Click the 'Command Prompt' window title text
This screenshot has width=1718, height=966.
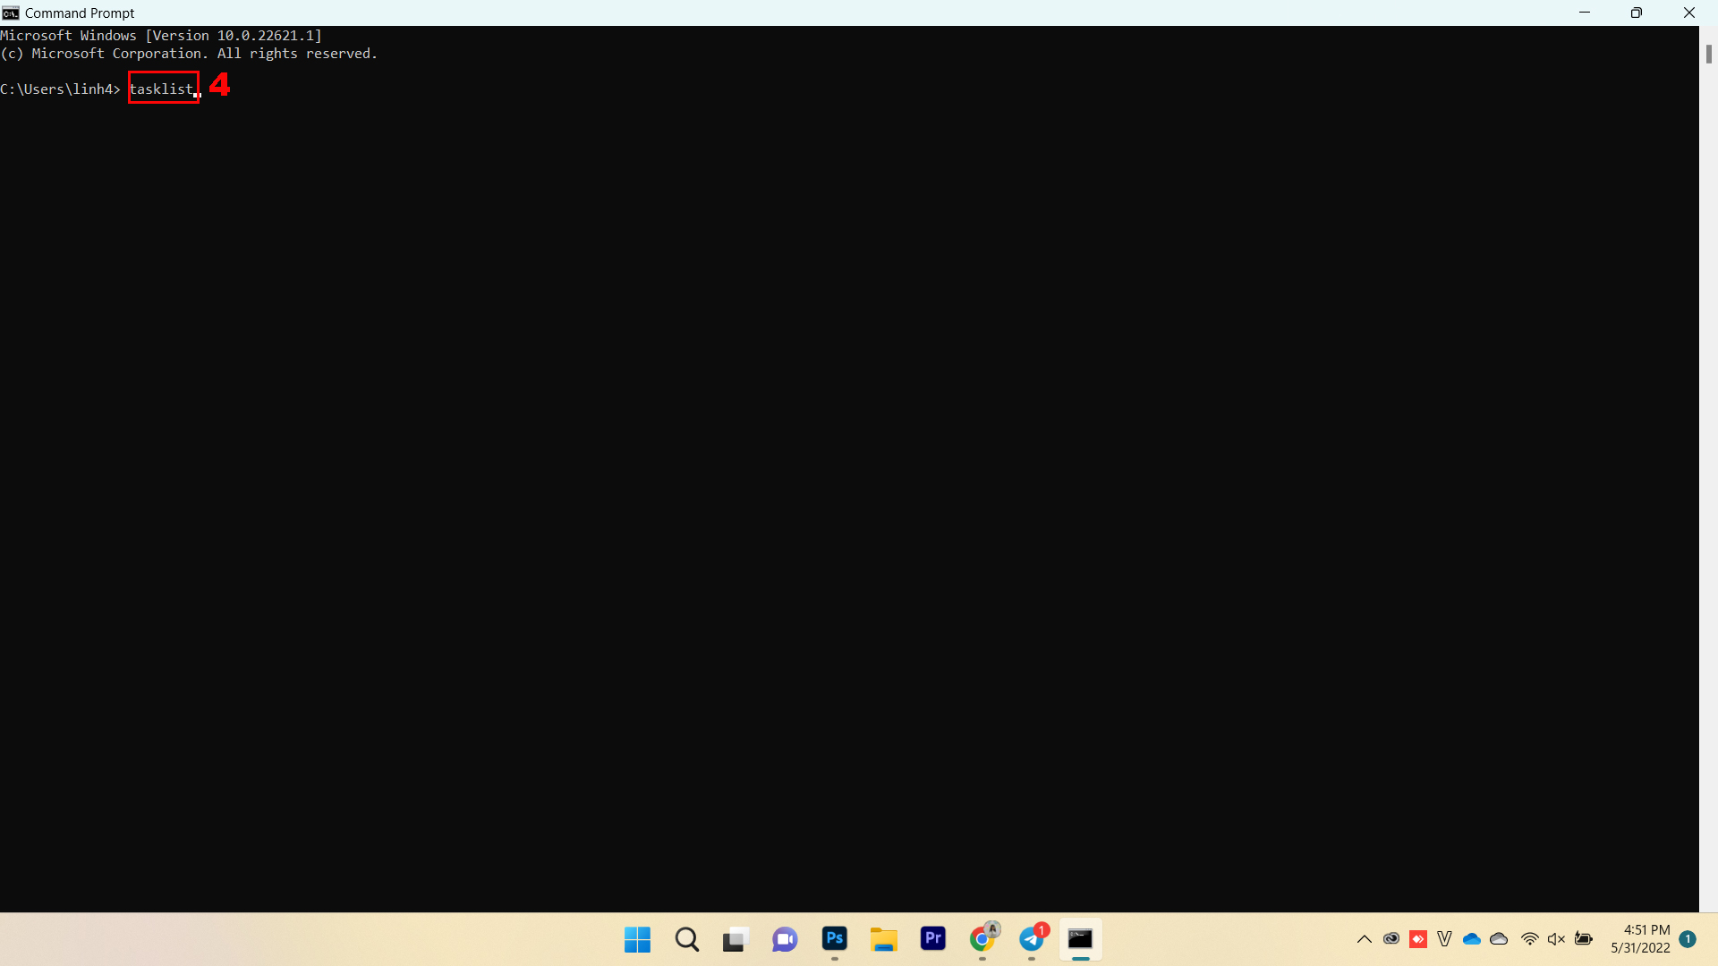click(80, 13)
